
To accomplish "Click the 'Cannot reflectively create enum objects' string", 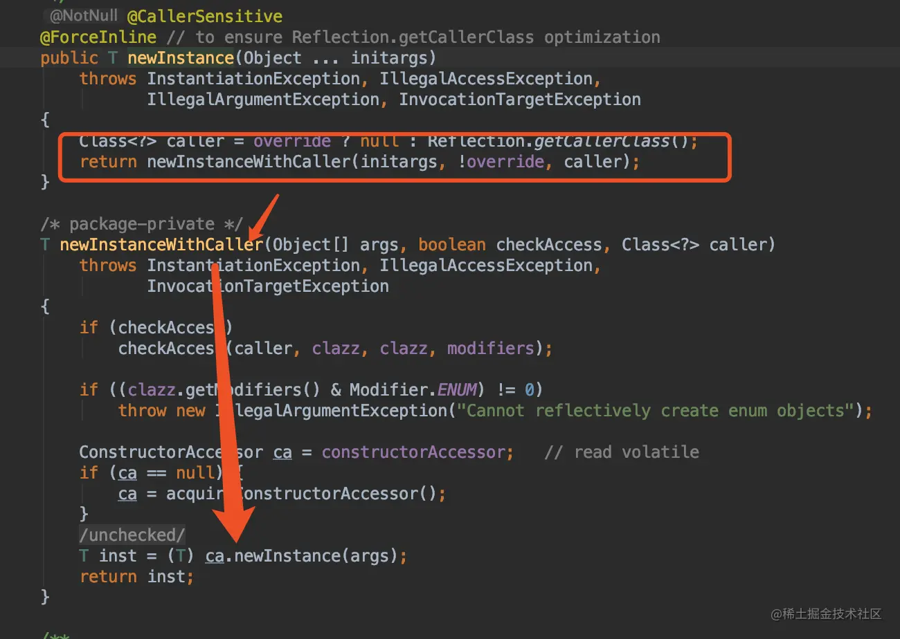I will 656,410.
